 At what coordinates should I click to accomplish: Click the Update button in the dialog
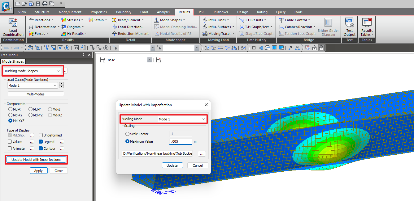(172, 165)
